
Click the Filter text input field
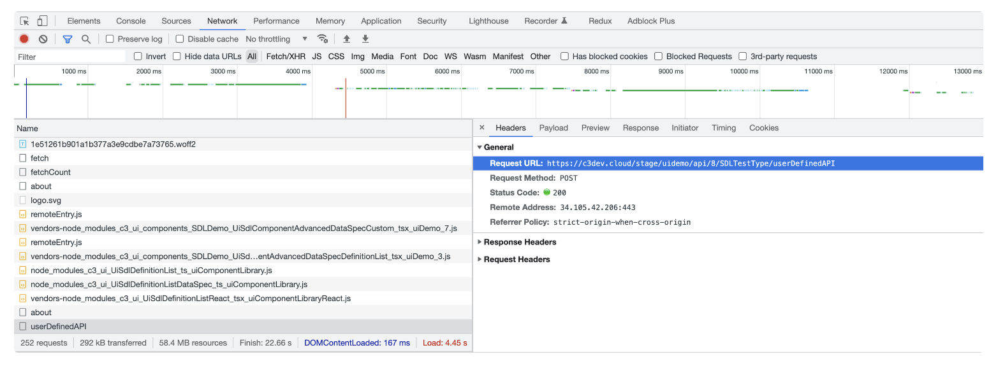click(70, 57)
